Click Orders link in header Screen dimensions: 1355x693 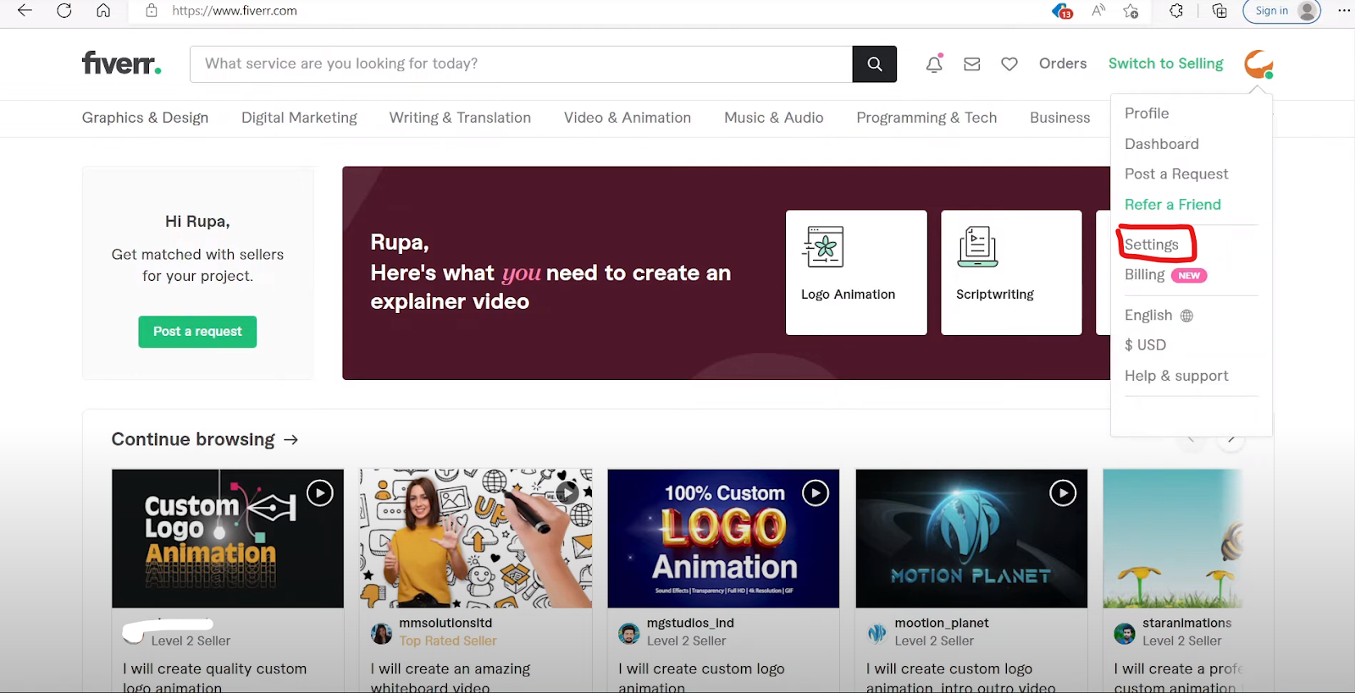[x=1063, y=63]
